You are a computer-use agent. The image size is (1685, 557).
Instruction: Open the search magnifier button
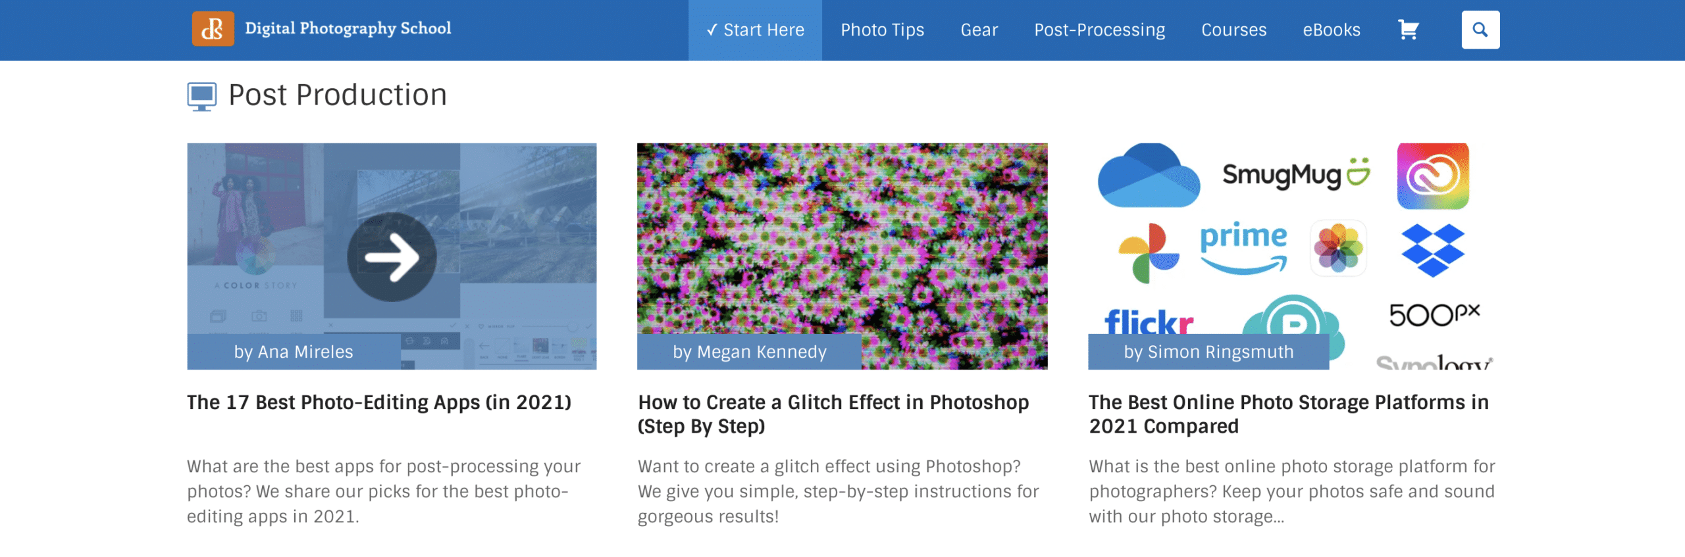[x=1480, y=30]
